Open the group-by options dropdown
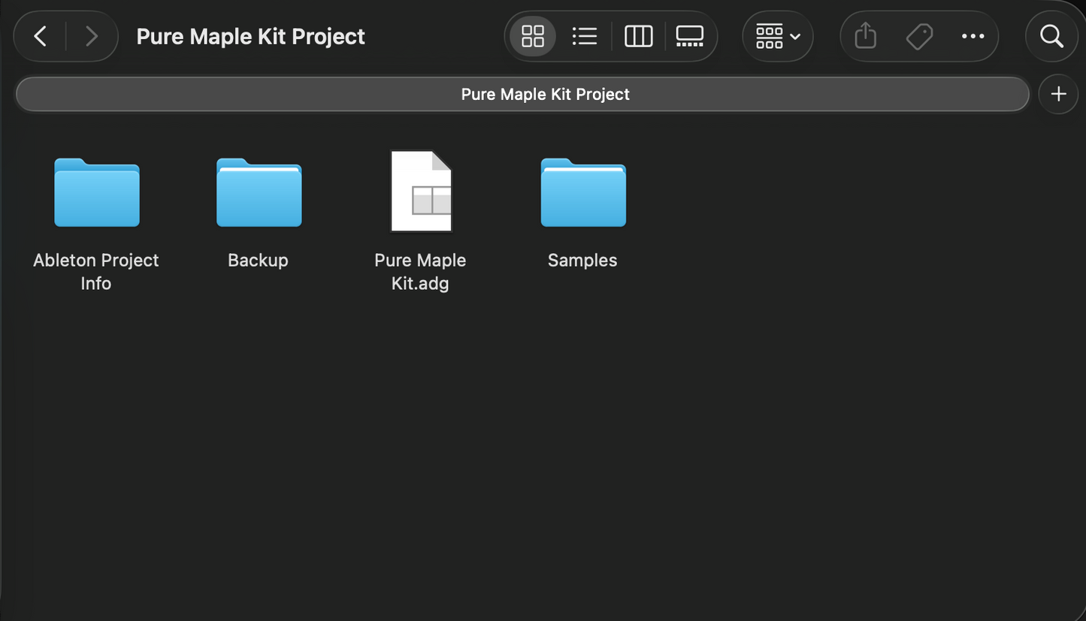 coord(778,36)
